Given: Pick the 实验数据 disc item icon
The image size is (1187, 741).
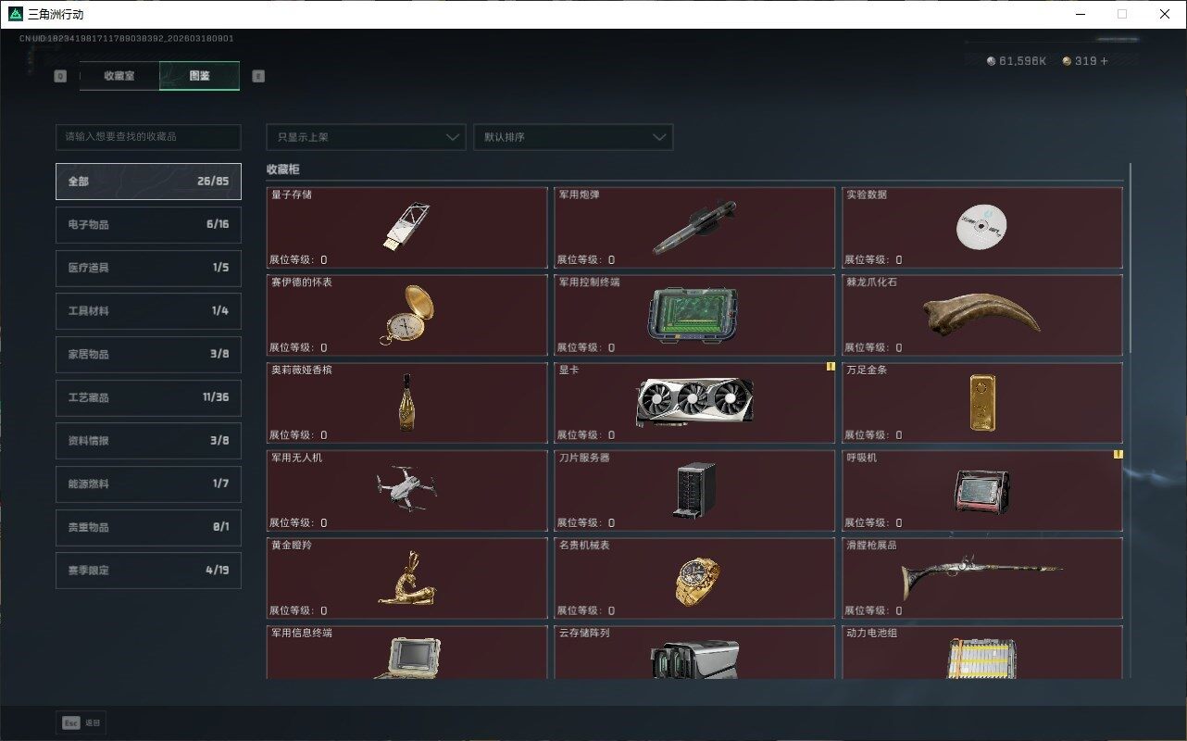Looking at the screenshot, I should pyautogui.click(x=981, y=228).
